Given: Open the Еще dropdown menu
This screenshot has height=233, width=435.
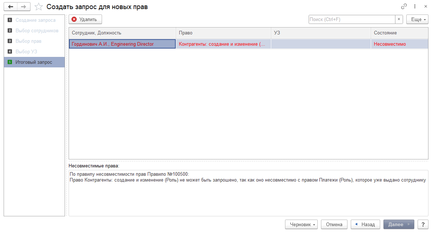Looking at the screenshot, I should (417, 19).
